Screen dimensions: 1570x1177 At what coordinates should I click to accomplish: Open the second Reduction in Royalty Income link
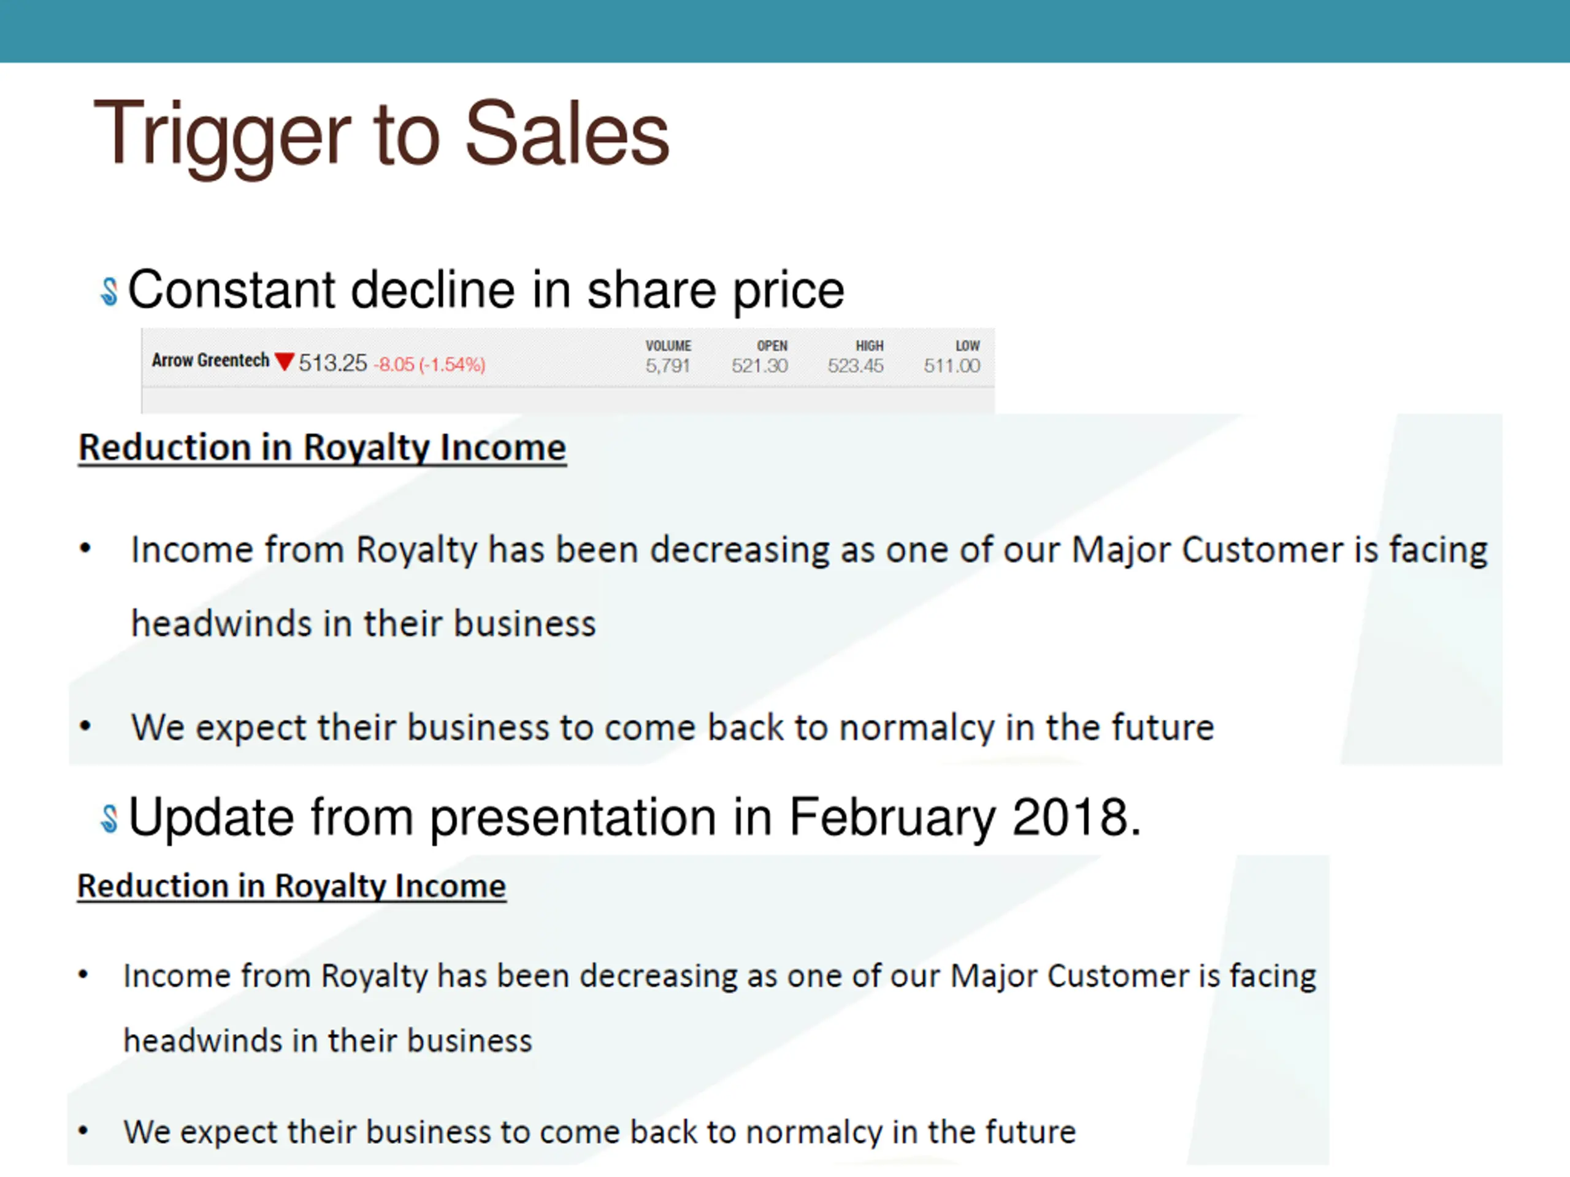pos(292,887)
